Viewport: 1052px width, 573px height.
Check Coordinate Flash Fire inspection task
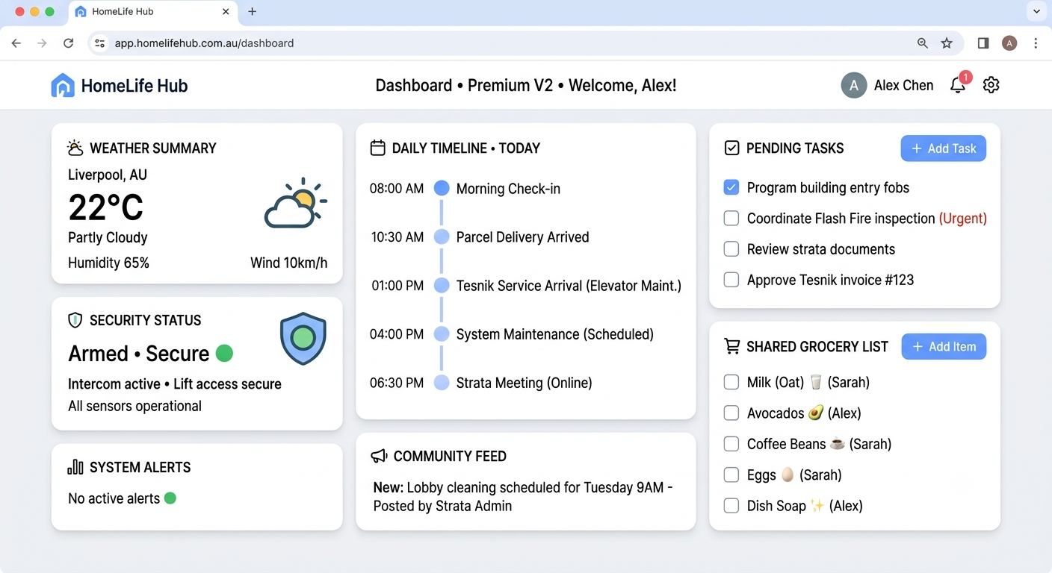point(731,218)
